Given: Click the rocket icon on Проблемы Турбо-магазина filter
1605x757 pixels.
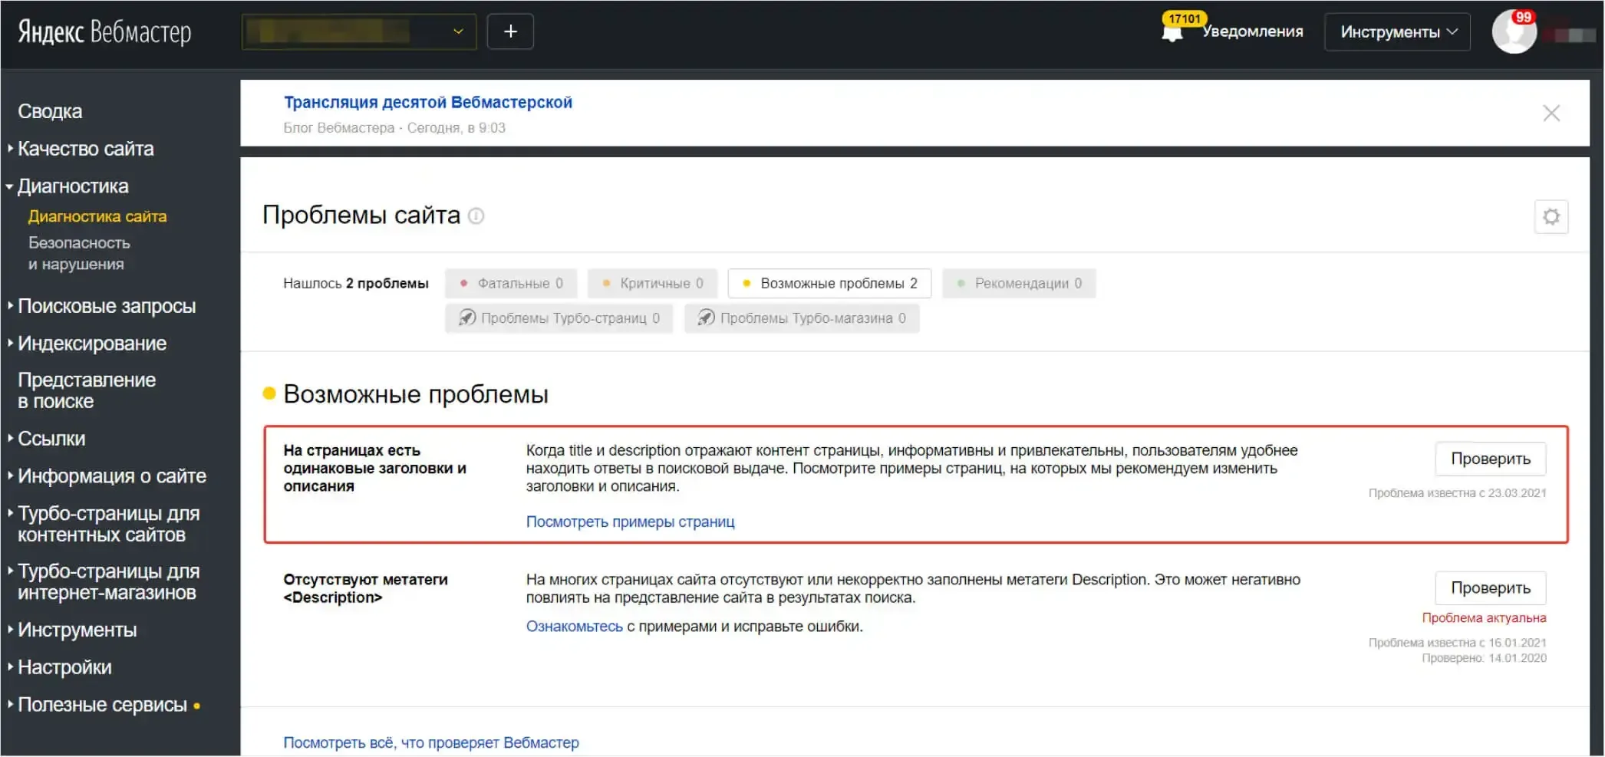Looking at the screenshot, I should pos(706,318).
